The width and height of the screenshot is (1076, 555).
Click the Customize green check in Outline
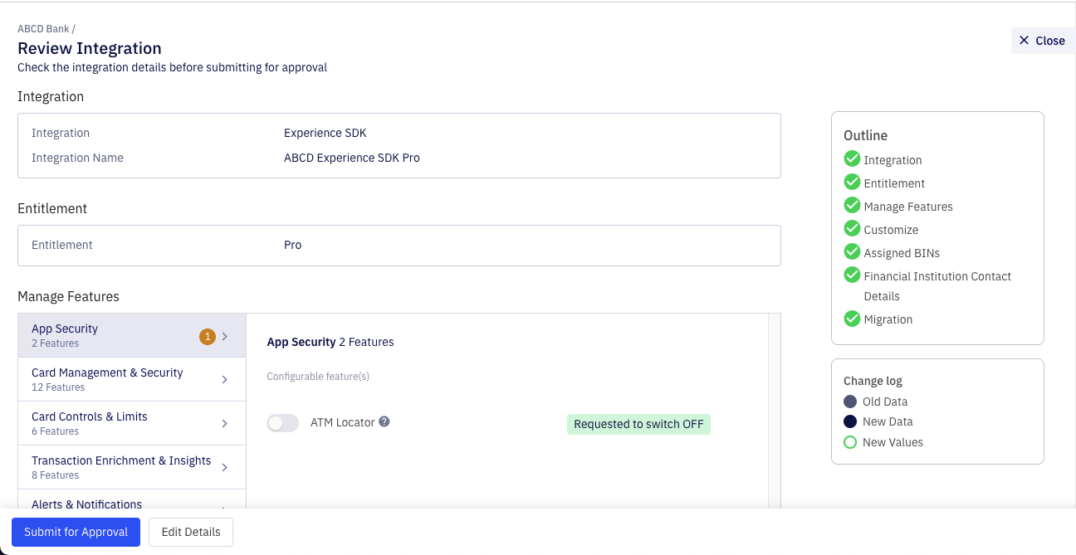(852, 229)
